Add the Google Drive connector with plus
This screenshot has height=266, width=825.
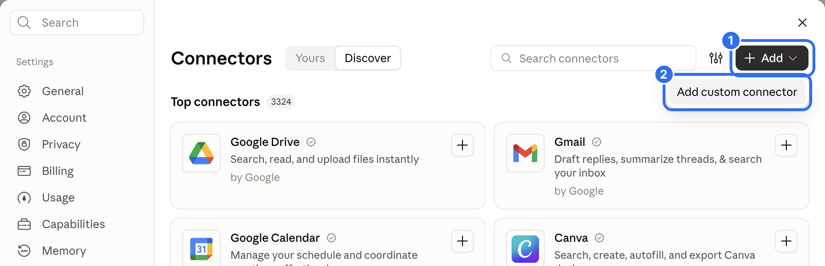(462, 145)
